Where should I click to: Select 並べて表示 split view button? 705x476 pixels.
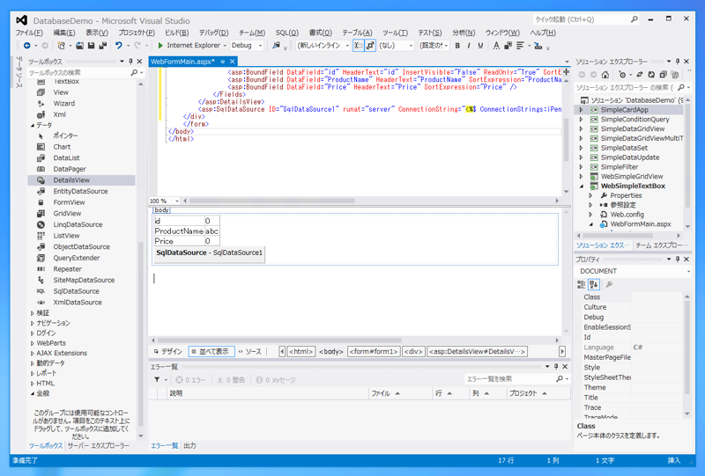point(211,352)
